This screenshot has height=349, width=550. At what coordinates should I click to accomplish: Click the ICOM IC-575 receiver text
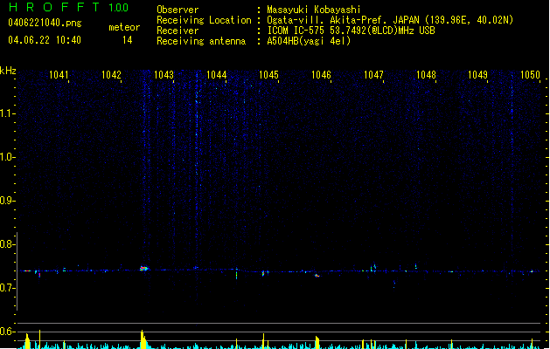tap(351, 31)
